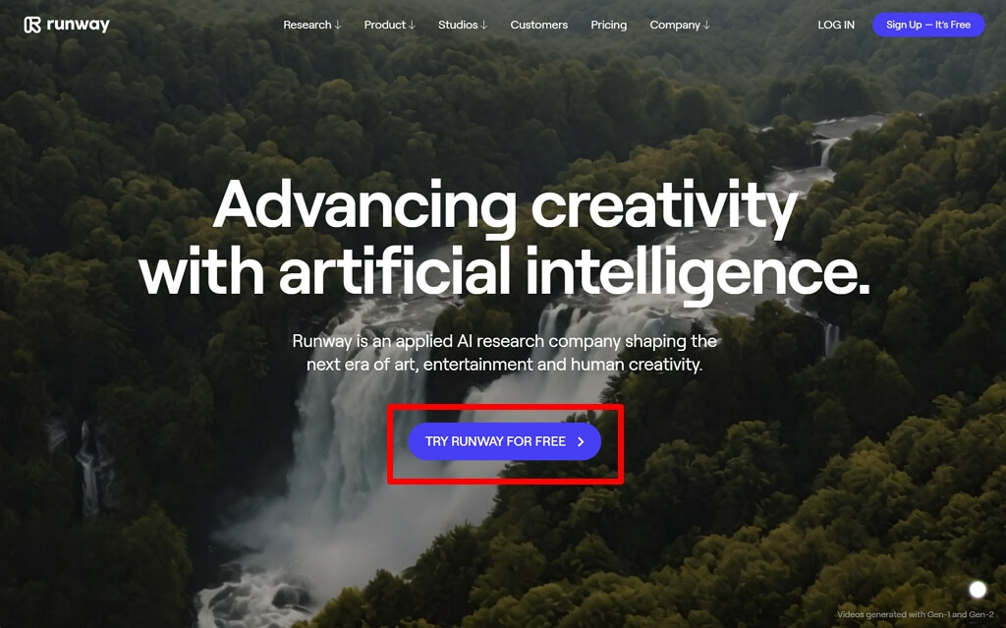The width and height of the screenshot is (1006, 628).
Task: Go to the Customers page
Action: coord(539,25)
